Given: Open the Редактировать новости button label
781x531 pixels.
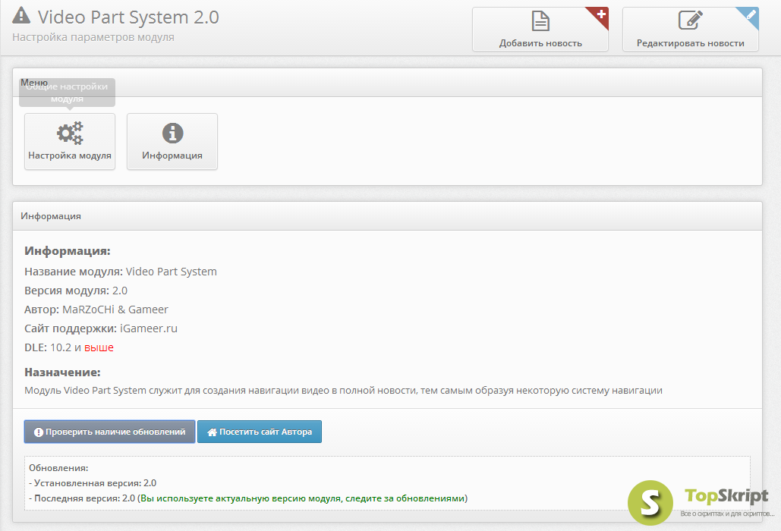Looking at the screenshot, I should (691, 43).
